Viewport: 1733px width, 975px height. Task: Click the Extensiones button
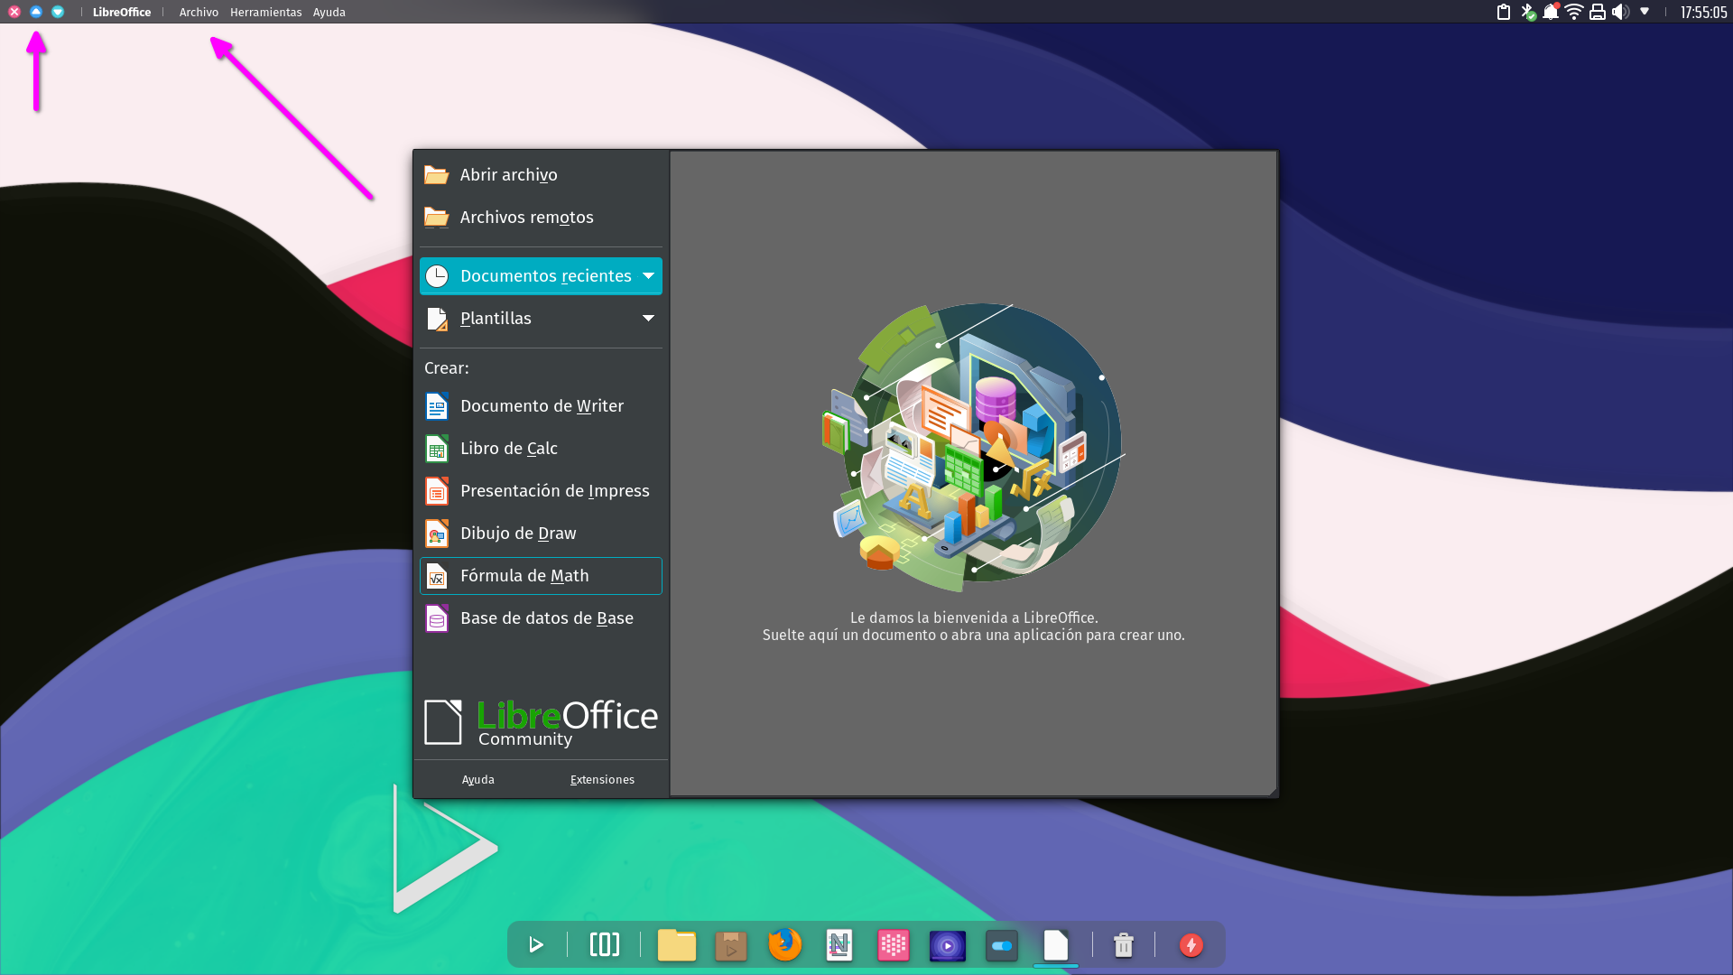coord(602,780)
